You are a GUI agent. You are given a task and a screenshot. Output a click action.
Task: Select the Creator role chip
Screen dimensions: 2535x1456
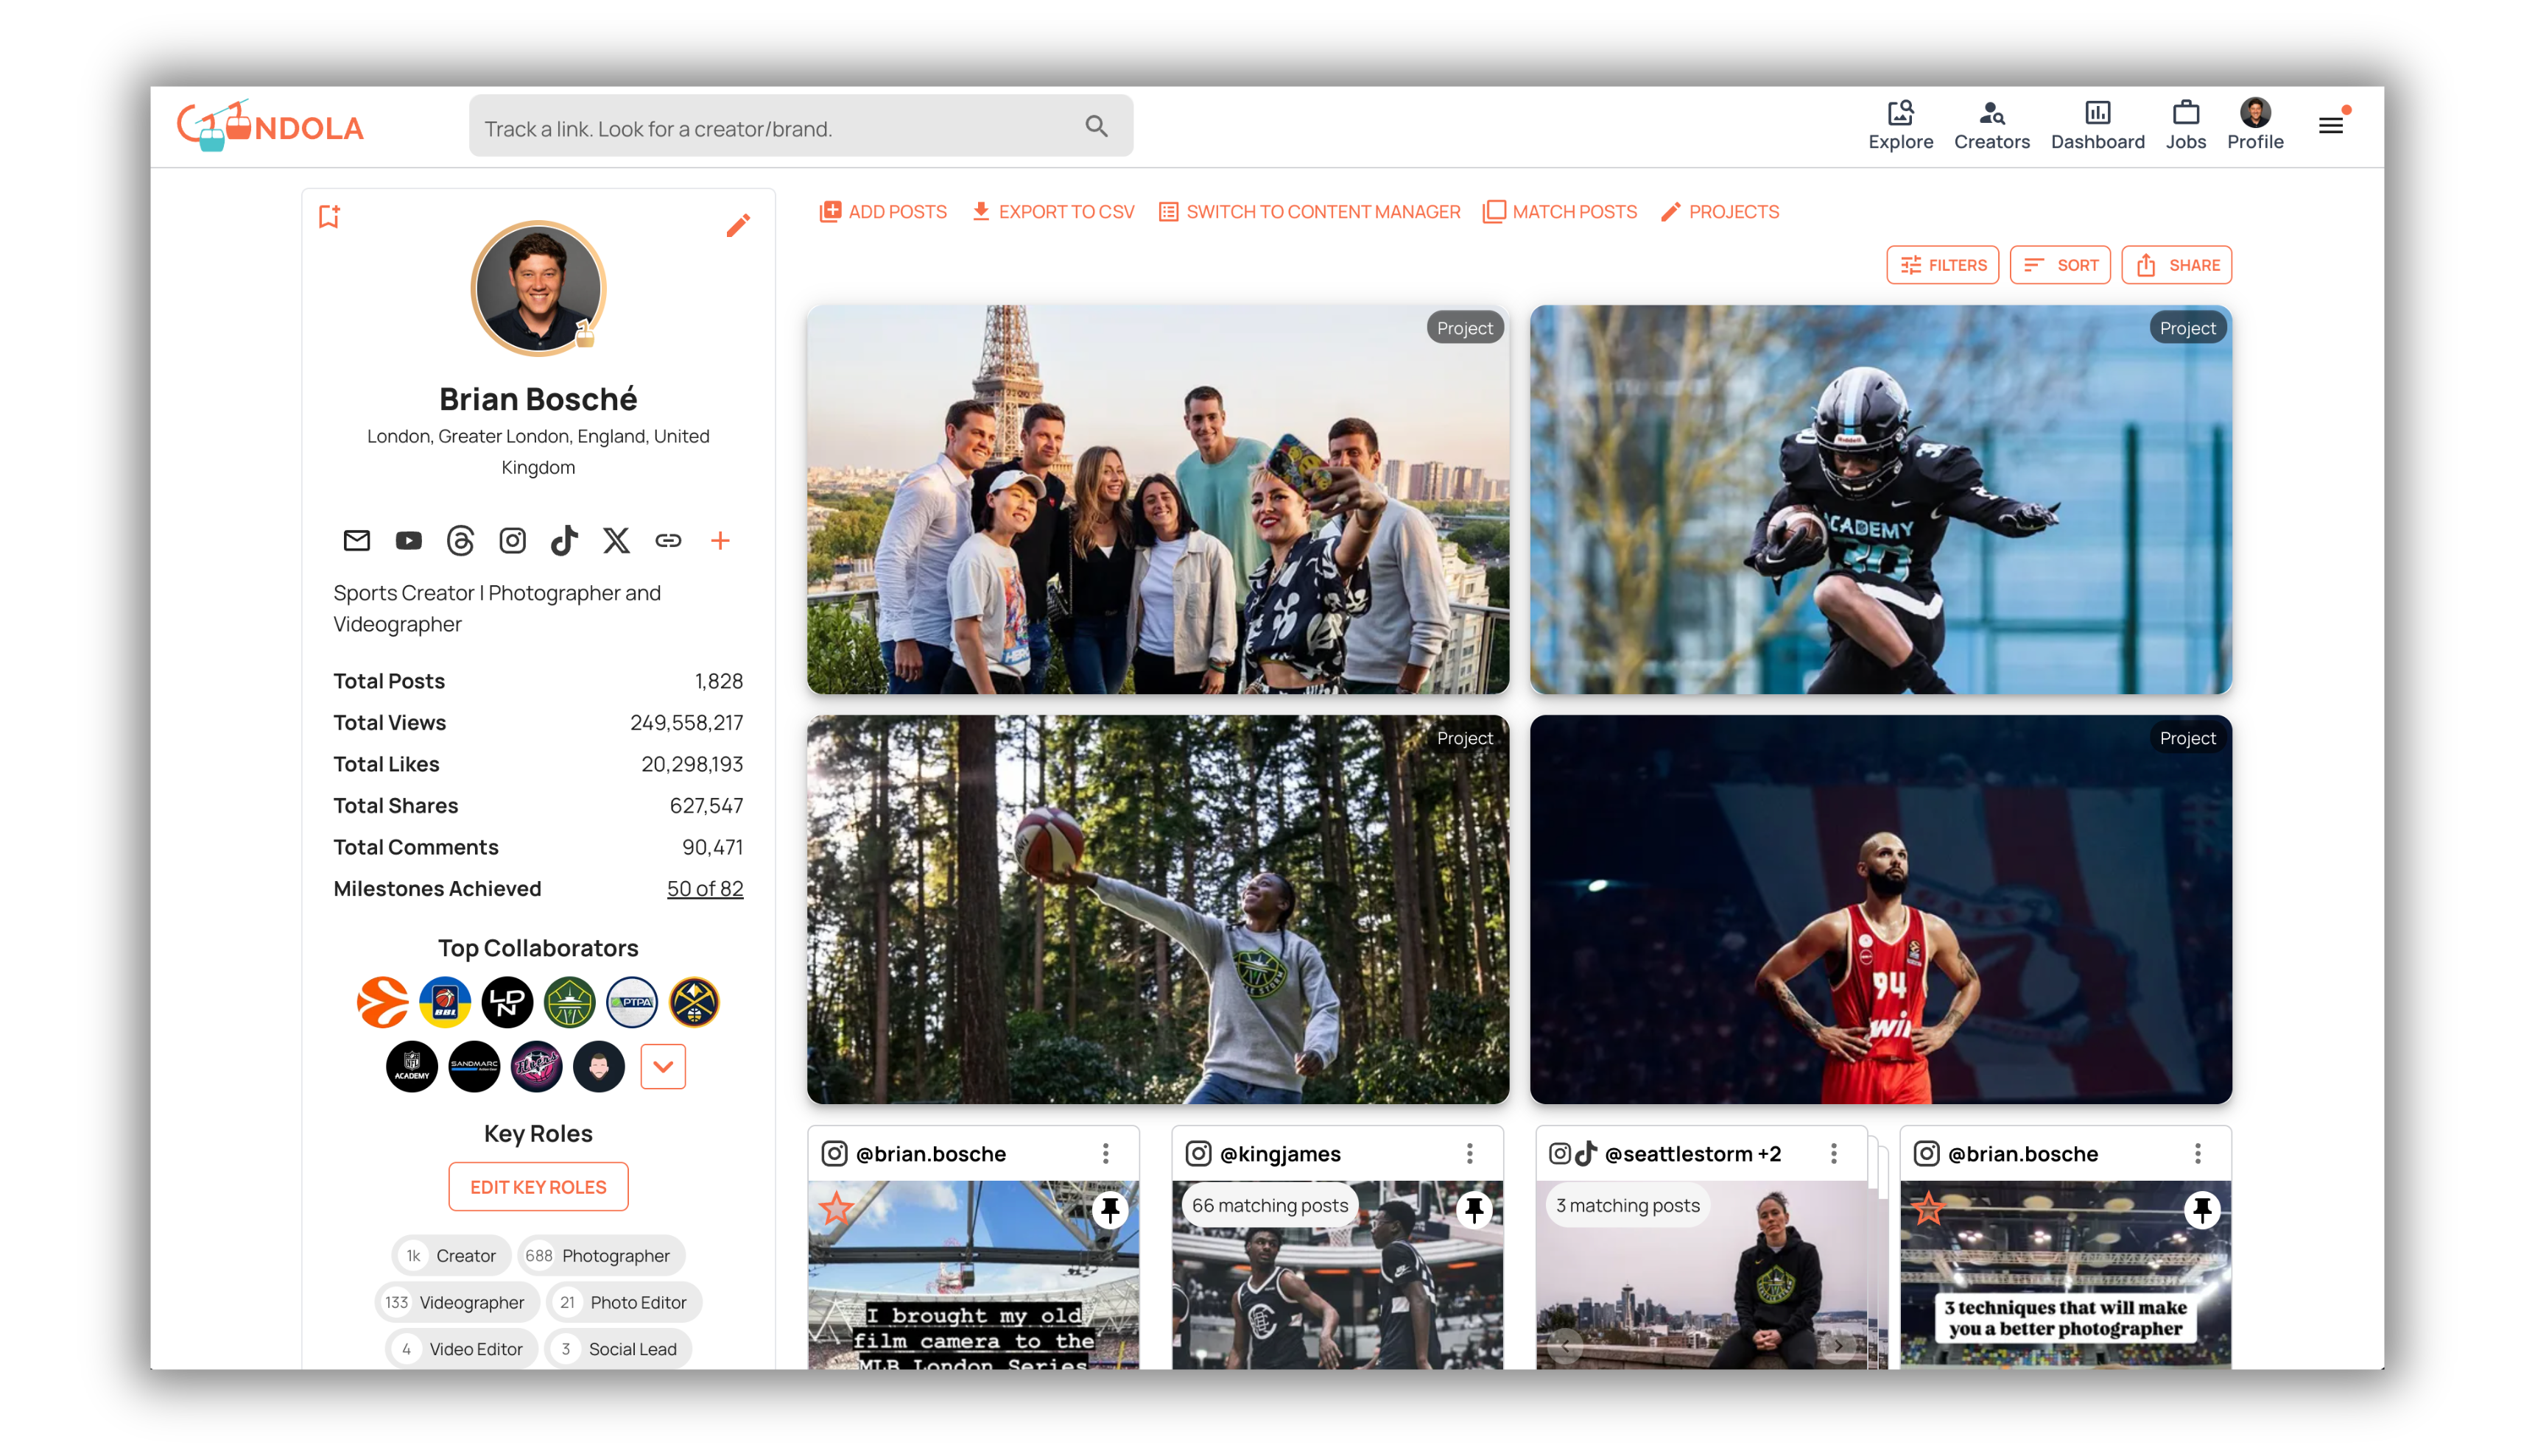click(x=451, y=1256)
